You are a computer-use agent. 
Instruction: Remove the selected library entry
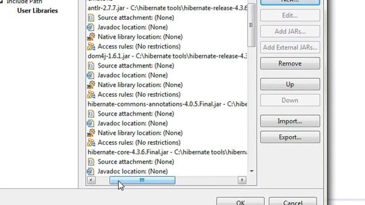point(290,63)
